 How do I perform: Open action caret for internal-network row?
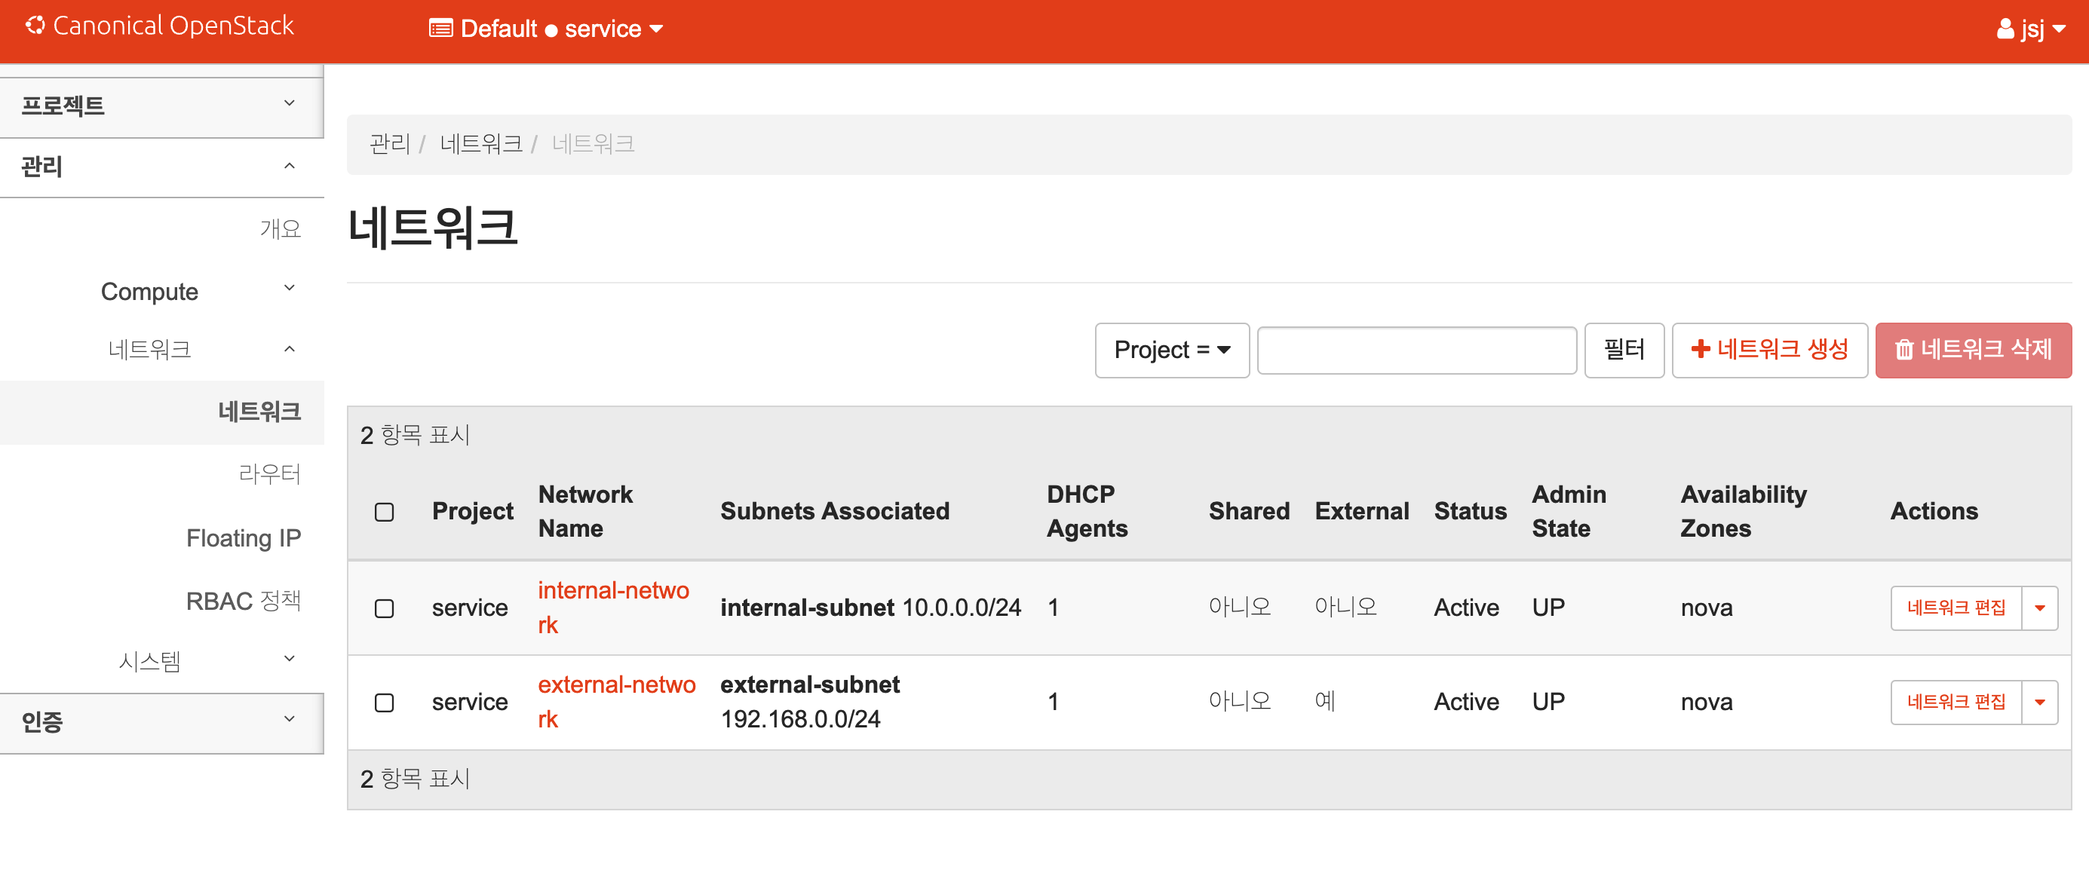[x=2039, y=608]
